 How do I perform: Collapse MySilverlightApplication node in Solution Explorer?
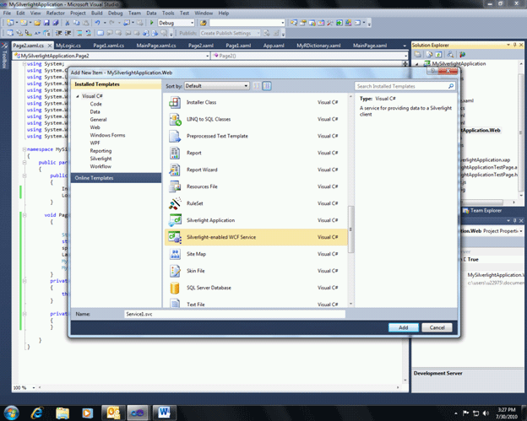(x=417, y=64)
